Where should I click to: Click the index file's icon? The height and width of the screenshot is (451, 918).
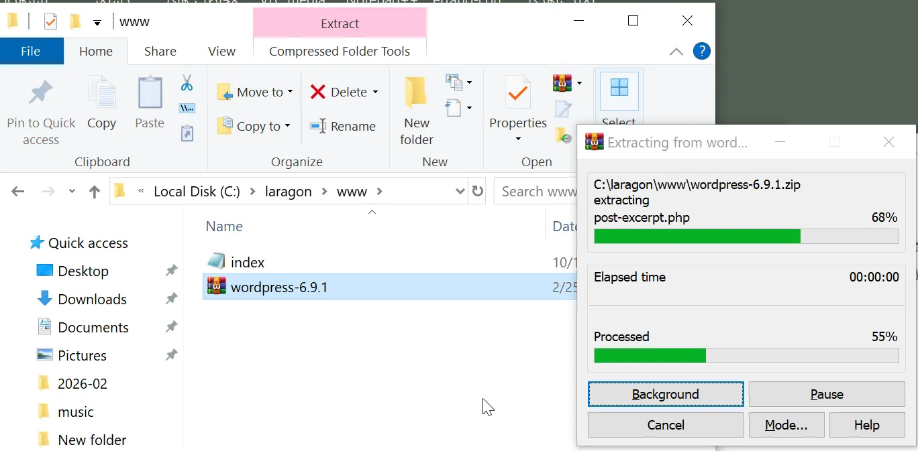(216, 261)
